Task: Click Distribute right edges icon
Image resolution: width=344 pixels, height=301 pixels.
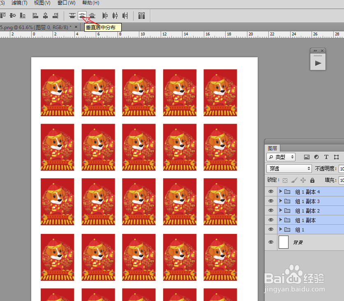Action: point(125,15)
